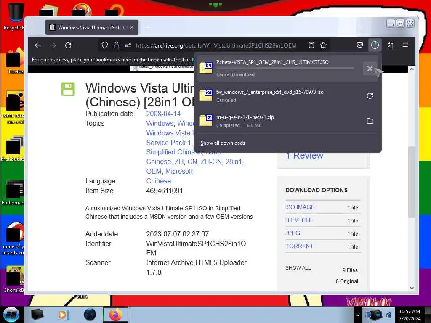Close the Windows Vista Ultimate SP1 tab
Image resolution: width=431 pixels, height=323 pixels.
click(132, 27)
